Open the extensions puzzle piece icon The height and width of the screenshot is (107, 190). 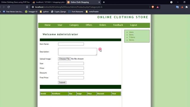click(187, 7)
